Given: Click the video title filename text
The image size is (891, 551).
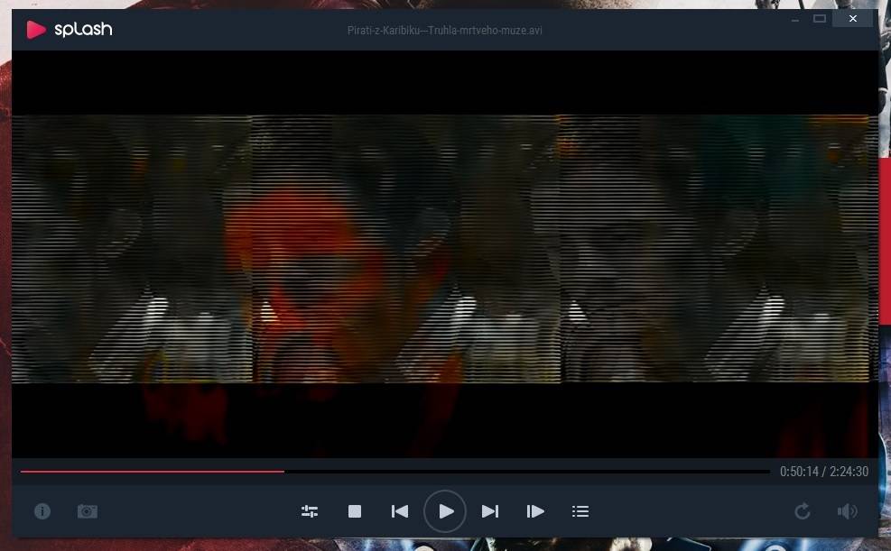Looking at the screenshot, I should point(445,30).
